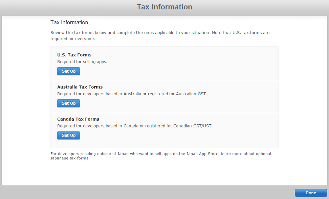This screenshot has height=199, width=329.
Task: Click Set Up under U.S. Tax Forms
Action: [x=68, y=71]
